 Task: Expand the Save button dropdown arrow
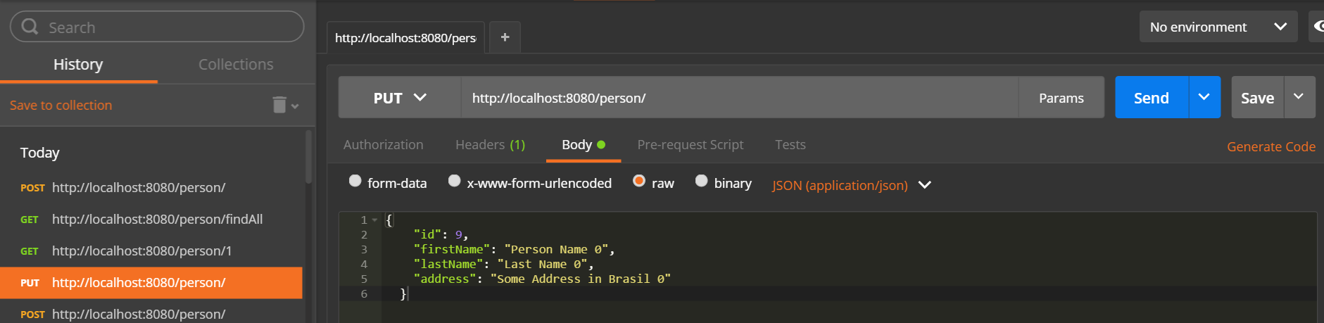(1299, 97)
